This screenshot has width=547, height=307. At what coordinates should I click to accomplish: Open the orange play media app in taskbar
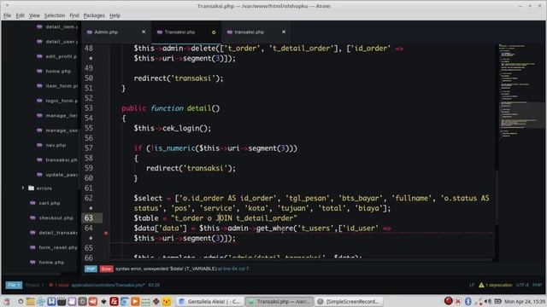click(135, 301)
